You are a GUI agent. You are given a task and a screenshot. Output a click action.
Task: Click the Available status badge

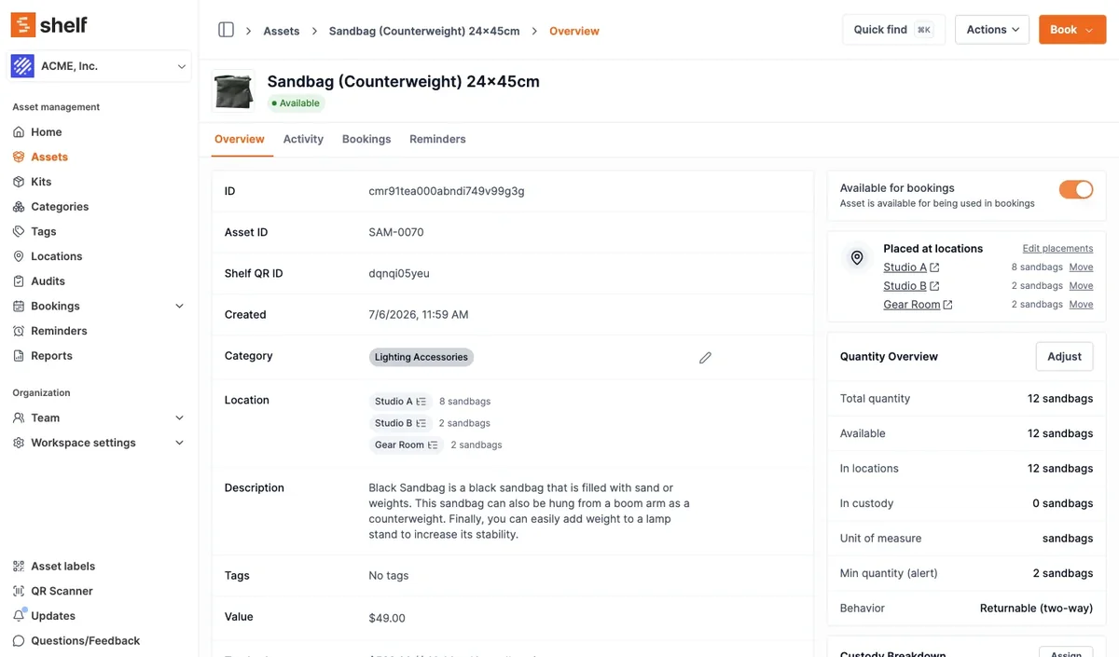click(x=296, y=103)
